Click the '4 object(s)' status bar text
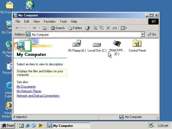172x129 pixels. (x=20, y=117)
